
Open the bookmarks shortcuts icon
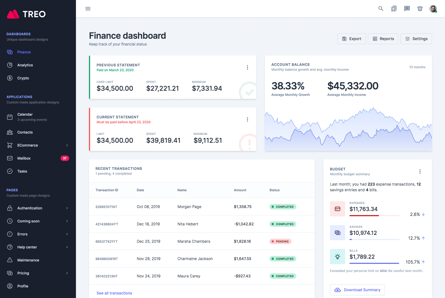click(x=394, y=9)
